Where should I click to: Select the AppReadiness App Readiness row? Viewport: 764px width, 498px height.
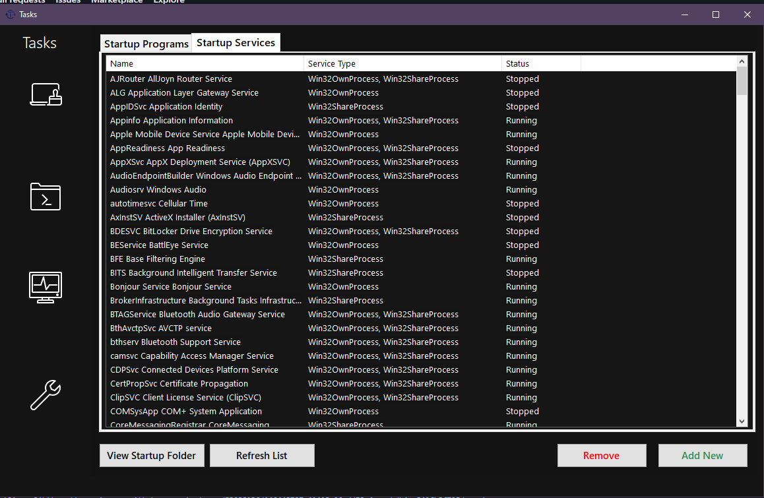click(x=421, y=148)
